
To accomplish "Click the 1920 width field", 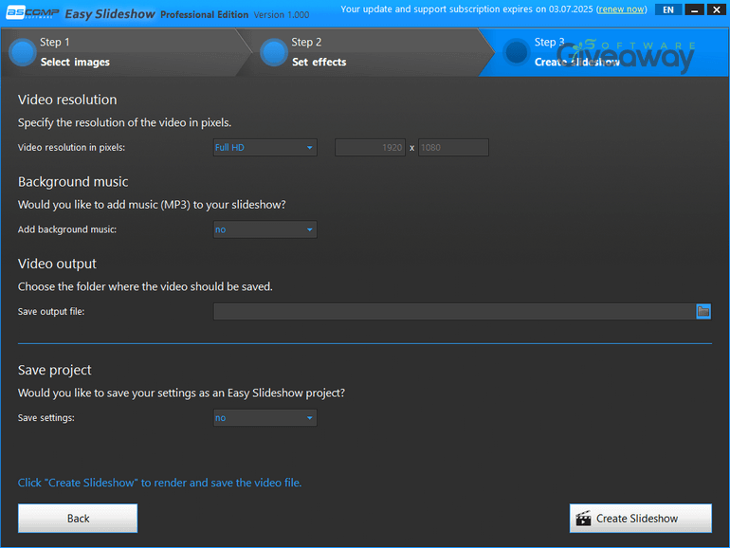I will point(370,148).
